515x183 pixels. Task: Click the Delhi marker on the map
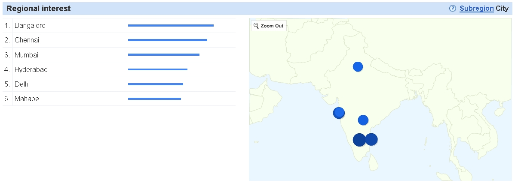[x=358, y=66]
